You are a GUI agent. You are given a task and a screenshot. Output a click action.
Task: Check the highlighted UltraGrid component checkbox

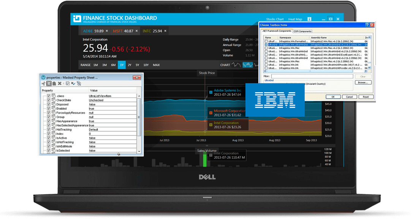coord(266,45)
